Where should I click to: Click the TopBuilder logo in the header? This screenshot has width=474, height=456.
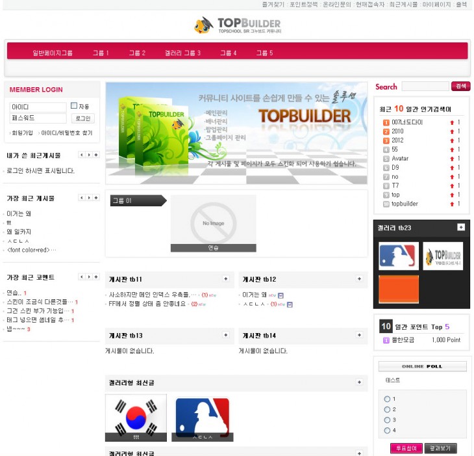237,25
